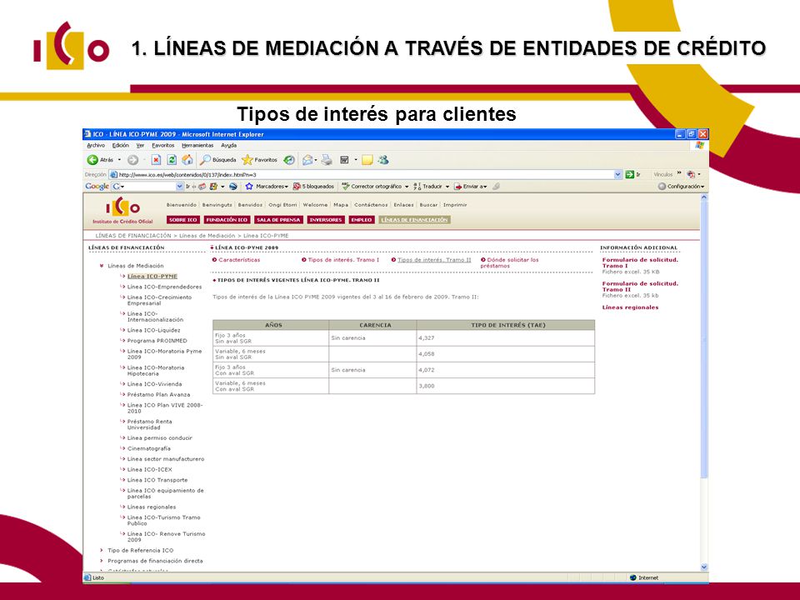
Task: Click the Mail envelope icon
Action: (x=307, y=160)
